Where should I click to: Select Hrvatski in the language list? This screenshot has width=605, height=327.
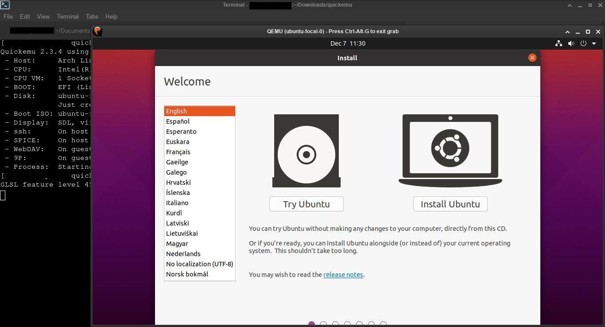(199, 183)
